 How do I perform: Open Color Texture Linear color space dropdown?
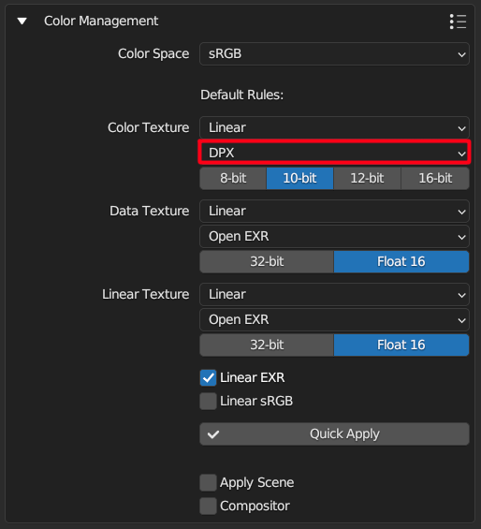(334, 128)
